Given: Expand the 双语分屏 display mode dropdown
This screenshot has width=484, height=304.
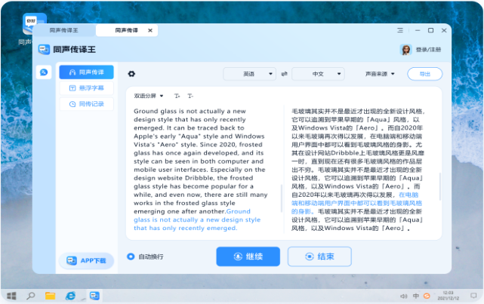Looking at the screenshot, I should 149,96.
